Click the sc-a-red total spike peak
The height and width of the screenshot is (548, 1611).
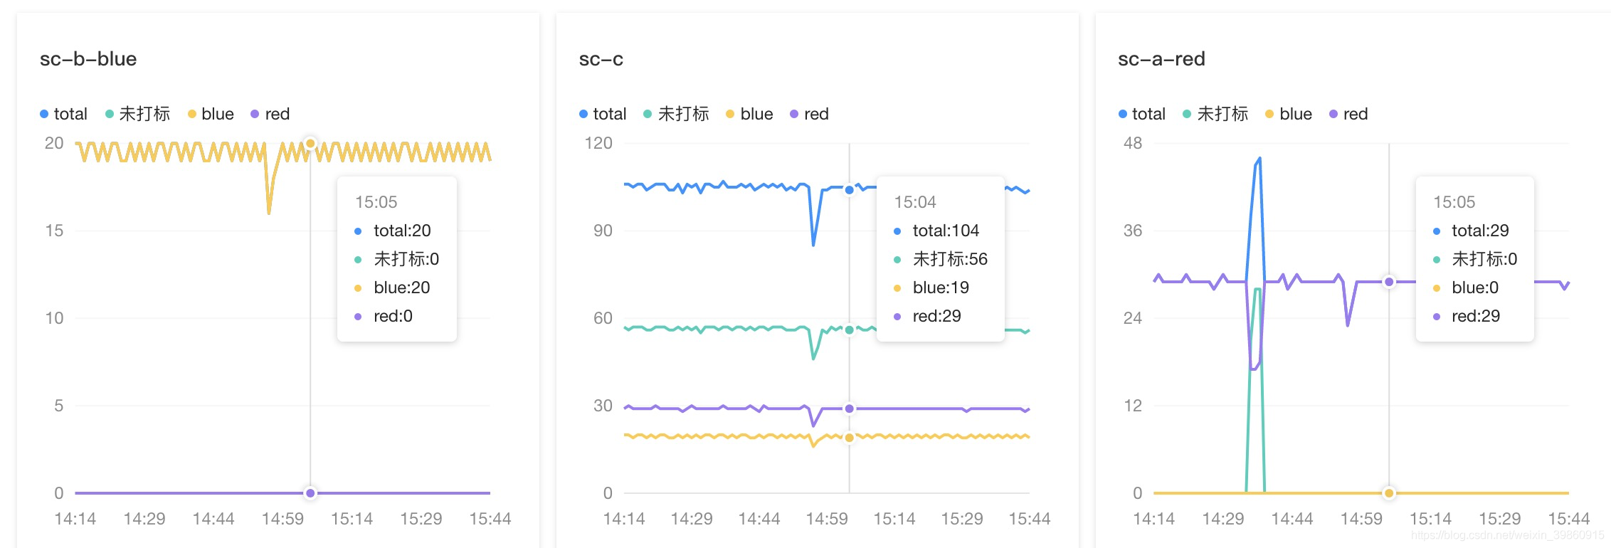[1259, 159]
